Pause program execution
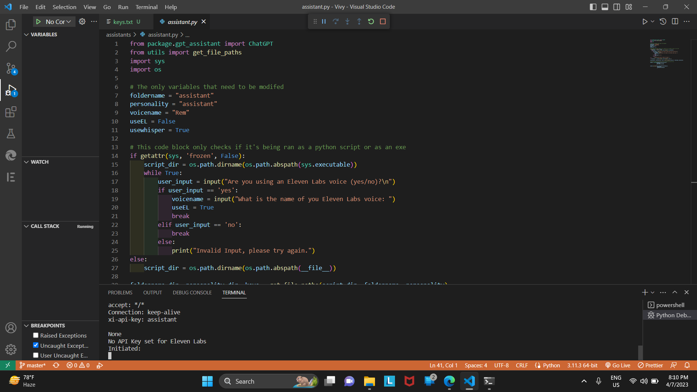Image resolution: width=697 pixels, height=392 pixels. pyautogui.click(x=323, y=21)
